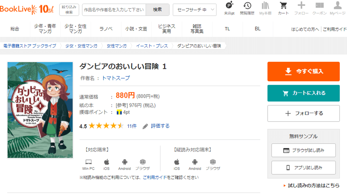Click the search text input field
347x194 pixels.
click(x=114, y=10)
